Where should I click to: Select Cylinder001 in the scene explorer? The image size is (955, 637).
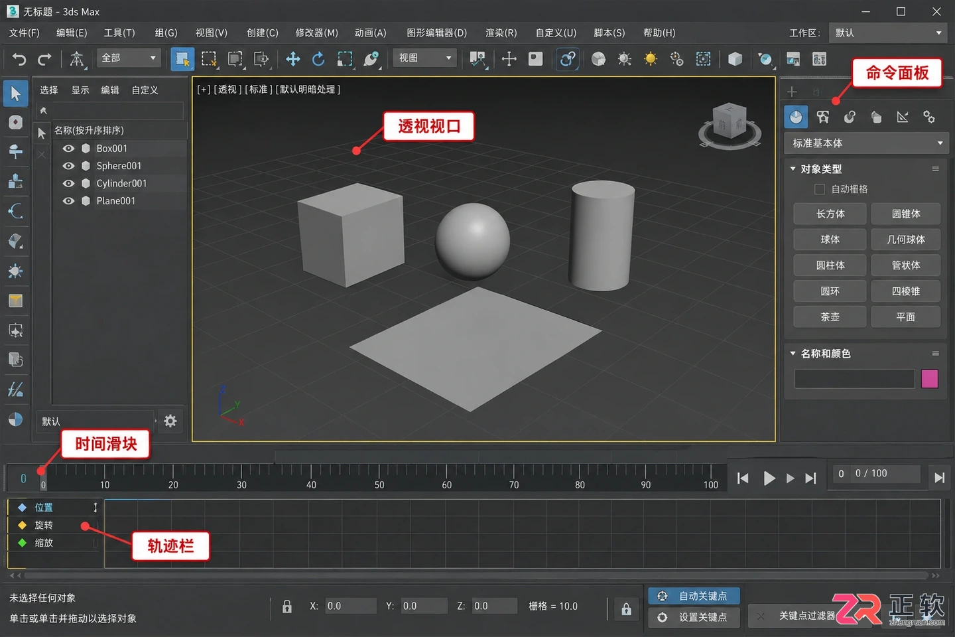coord(121,183)
